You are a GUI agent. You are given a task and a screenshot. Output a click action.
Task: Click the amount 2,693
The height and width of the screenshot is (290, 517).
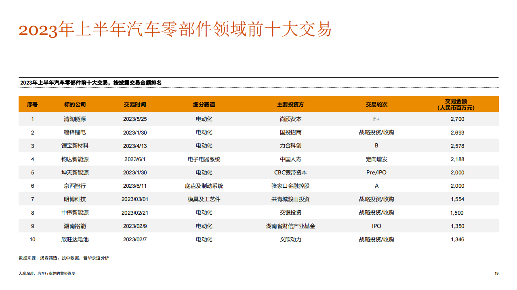coord(457,132)
